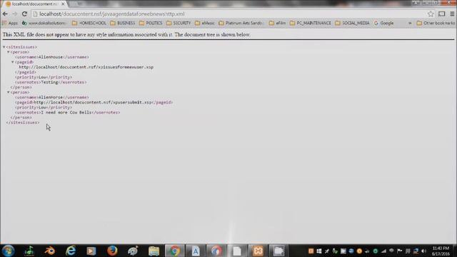Show more bookmarks with the overflow chevron
Image resolution: width=457 pixels, height=257 pixels.
pyautogui.click(x=410, y=23)
